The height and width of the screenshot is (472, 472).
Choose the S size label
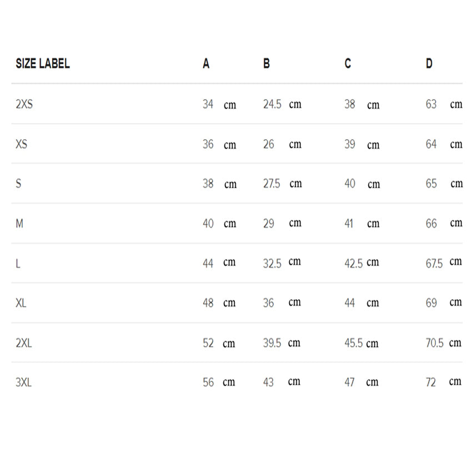coord(18,184)
